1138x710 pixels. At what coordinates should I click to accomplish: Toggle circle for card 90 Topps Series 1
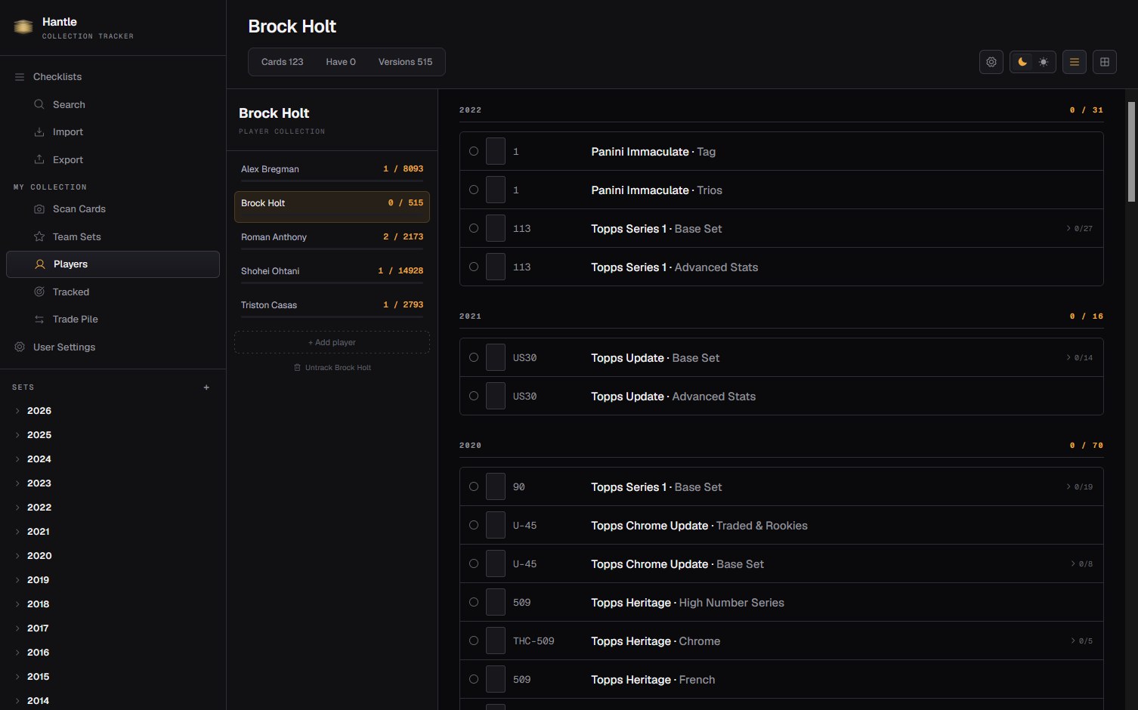click(x=474, y=486)
